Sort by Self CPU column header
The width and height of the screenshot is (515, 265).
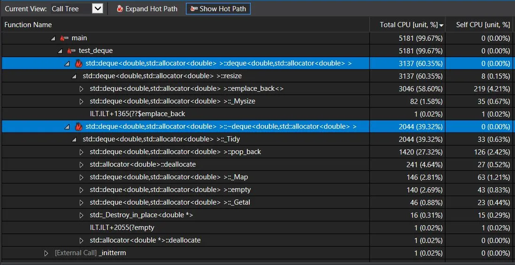click(x=480, y=24)
